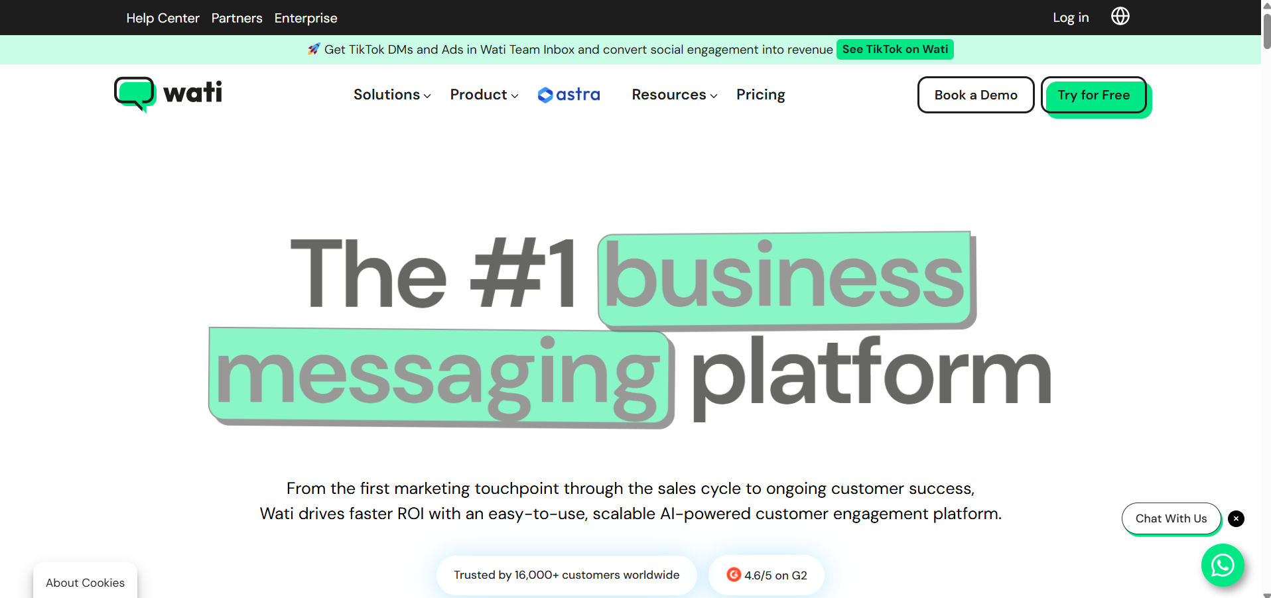Expand the Solutions dropdown menu
1271x598 pixels.
coord(392,95)
